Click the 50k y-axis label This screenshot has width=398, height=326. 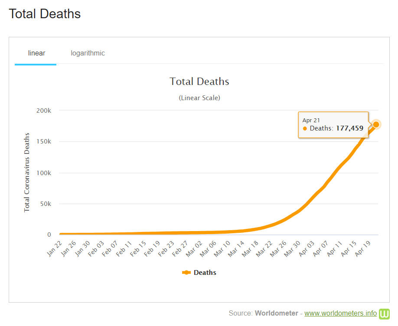pos(45,204)
